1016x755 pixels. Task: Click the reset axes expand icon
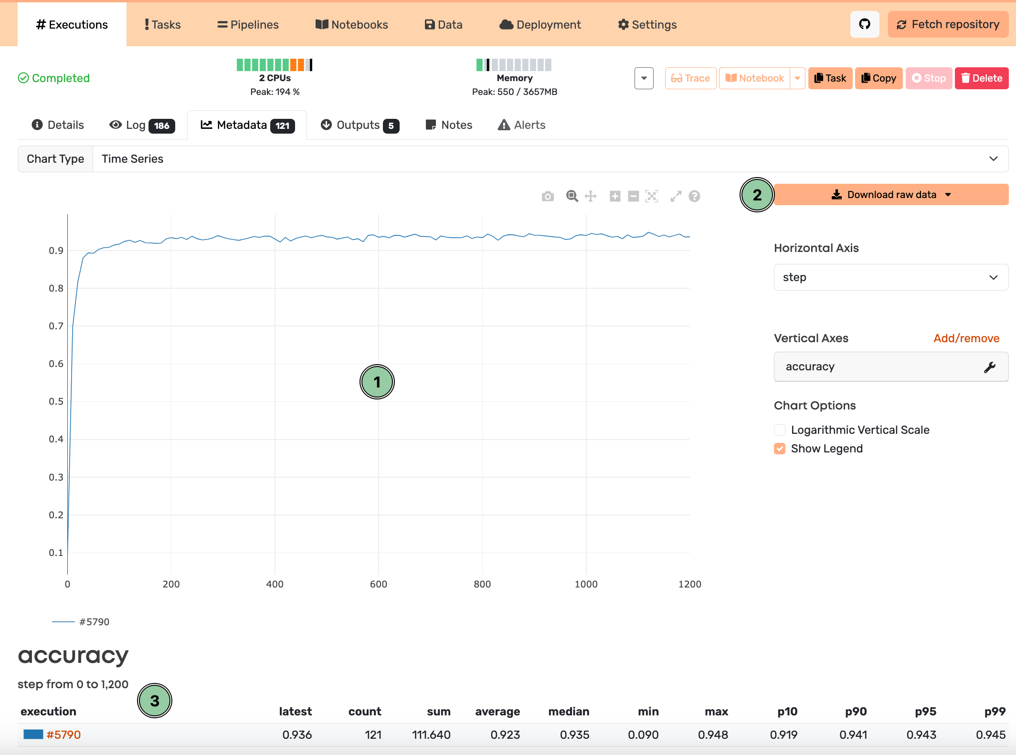click(676, 196)
